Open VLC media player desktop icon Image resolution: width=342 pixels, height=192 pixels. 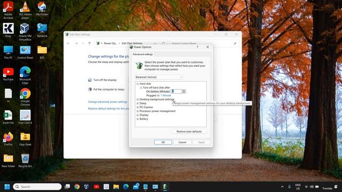point(25,10)
